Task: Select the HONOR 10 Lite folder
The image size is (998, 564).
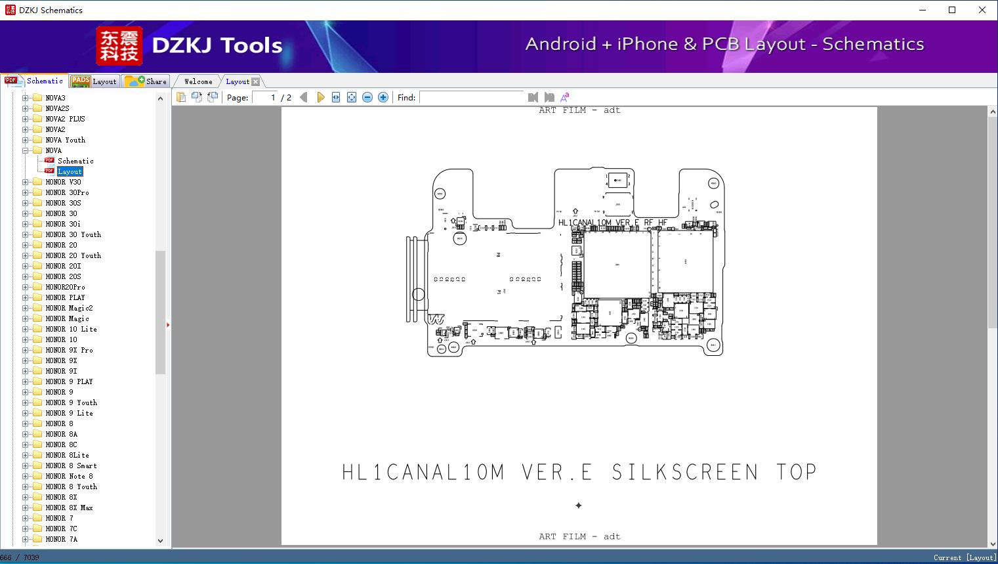Action: click(71, 329)
